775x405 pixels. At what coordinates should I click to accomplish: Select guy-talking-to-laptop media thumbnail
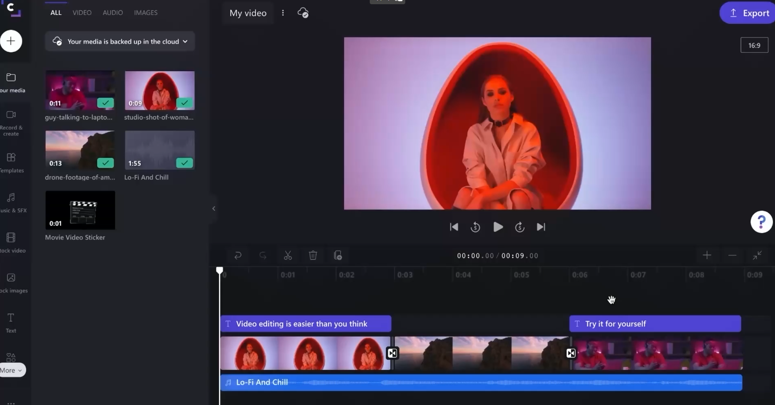[x=80, y=90]
